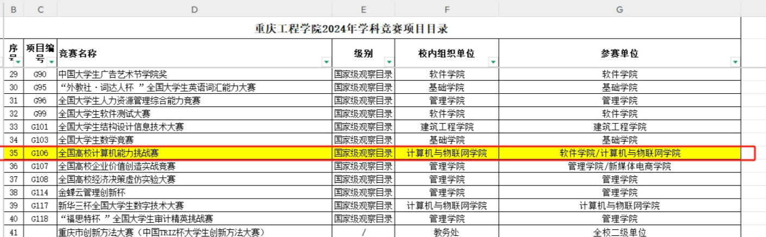Viewport: 766px width, 237px height.
Task: Select project number cell G106
Action: click(x=40, y=153)
